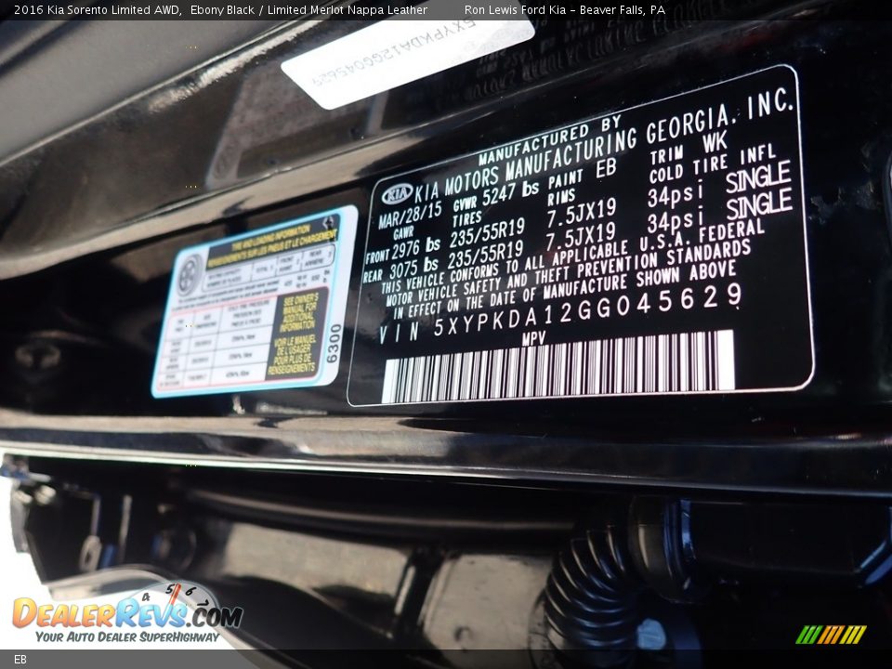Click the white upside-down VIN sticker

[x=407, y=61]
